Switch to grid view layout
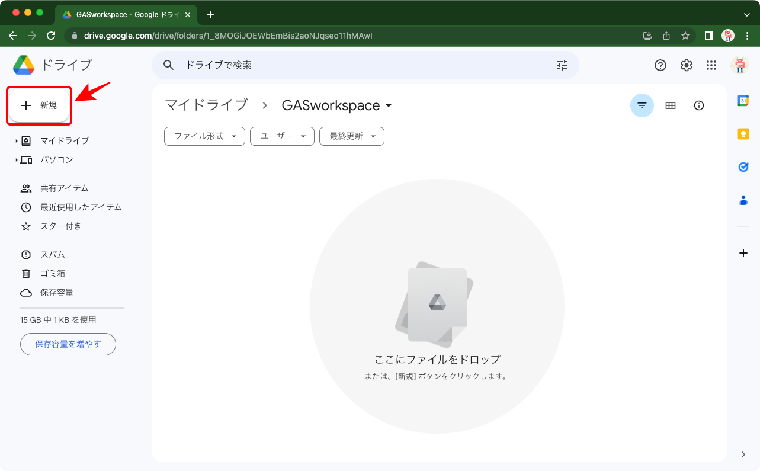 (x=670, y=105)
